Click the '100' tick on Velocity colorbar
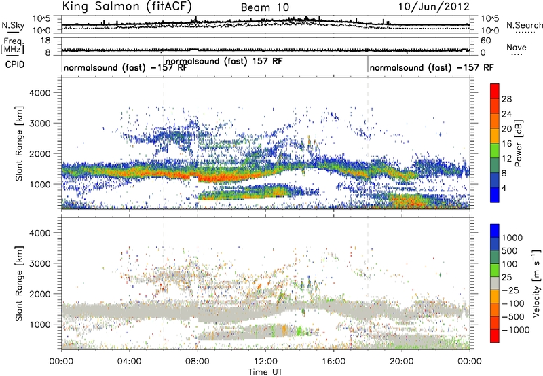 (x=509, y=264)
